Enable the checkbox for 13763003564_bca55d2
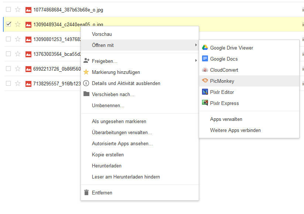304x214 pixels. coord(8,54)
